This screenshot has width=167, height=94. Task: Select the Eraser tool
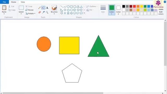[x=39, y=12]
